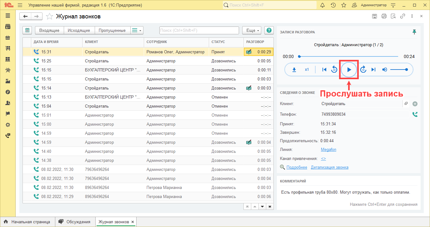
Task: Toggle the Пропущенные calls filter
Action: 112,30
